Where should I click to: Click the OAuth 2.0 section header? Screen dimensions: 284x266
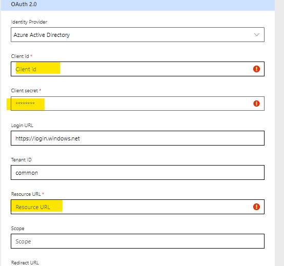click(x=138, y=5)
